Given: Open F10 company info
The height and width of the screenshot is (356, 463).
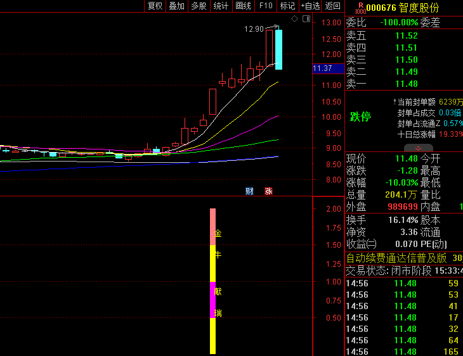Looking at the screenshot, I should click(266, 6).
